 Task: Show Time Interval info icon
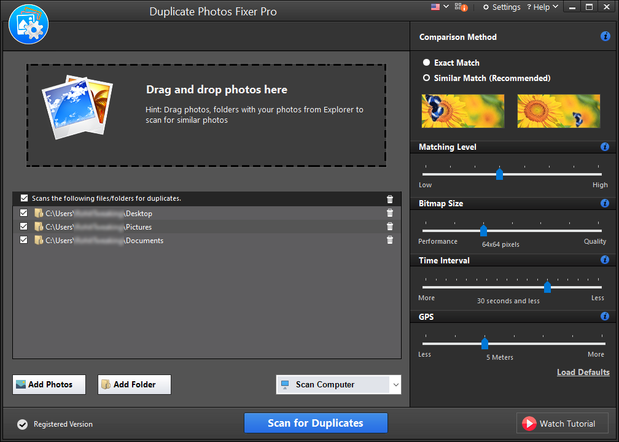(605, 260)
